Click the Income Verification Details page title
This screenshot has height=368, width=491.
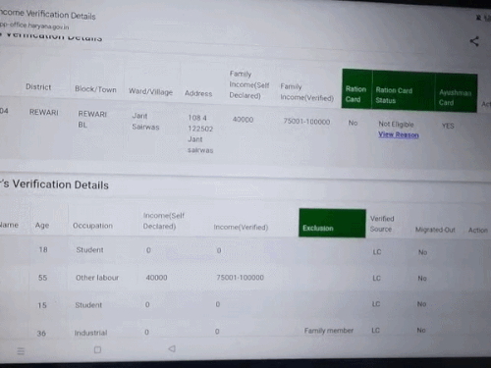(x=48, y=15)
